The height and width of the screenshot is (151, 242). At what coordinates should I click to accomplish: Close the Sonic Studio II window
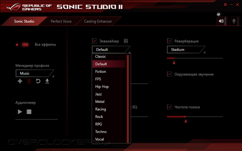pyautogui.click(x=238, y=5)
